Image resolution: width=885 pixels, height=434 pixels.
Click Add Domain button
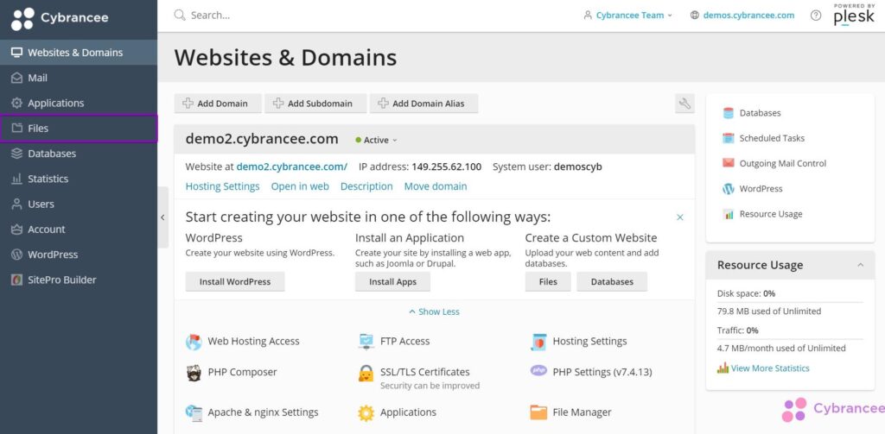(218, 104)
